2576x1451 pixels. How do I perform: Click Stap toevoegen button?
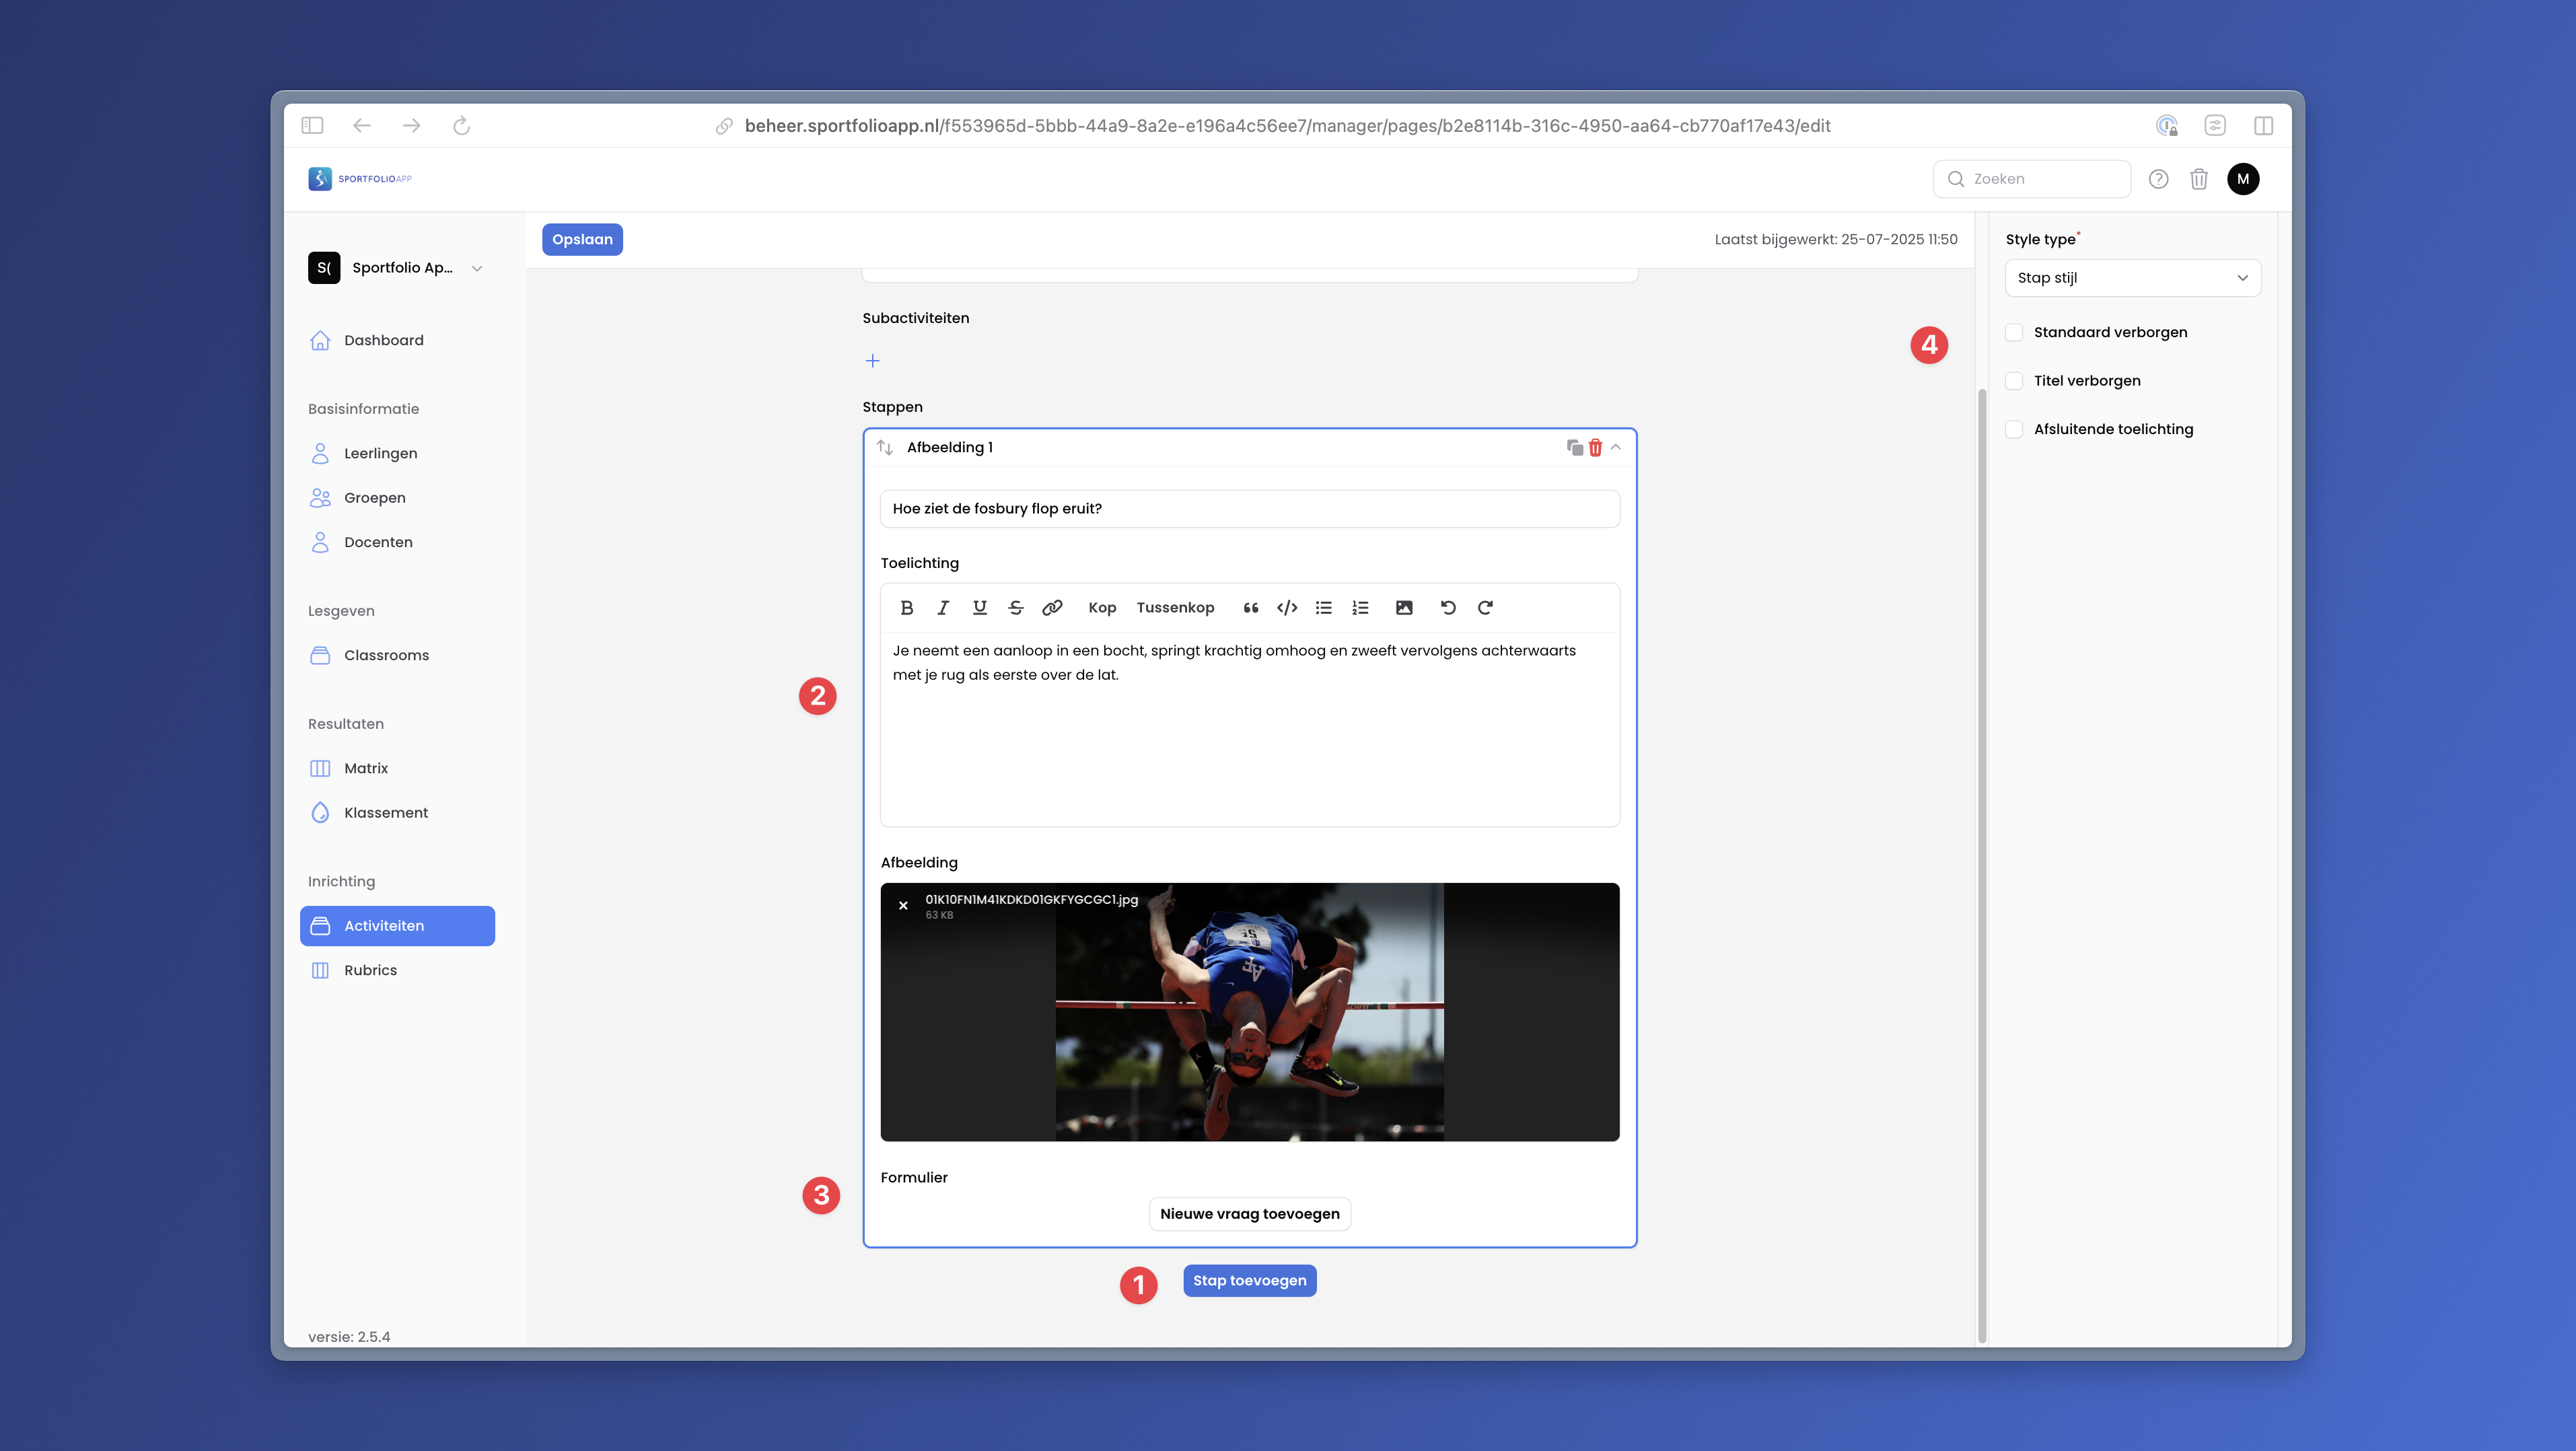tap(1249, 1280)
